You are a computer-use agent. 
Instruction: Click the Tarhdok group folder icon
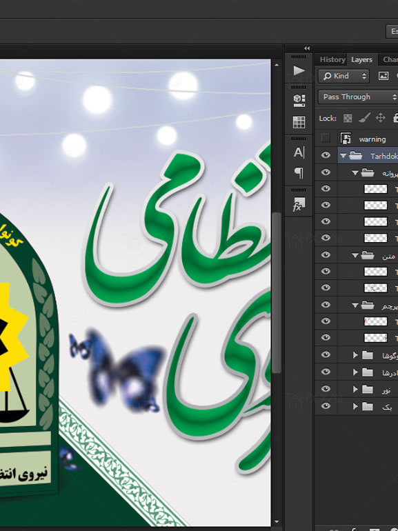[356, 156]
